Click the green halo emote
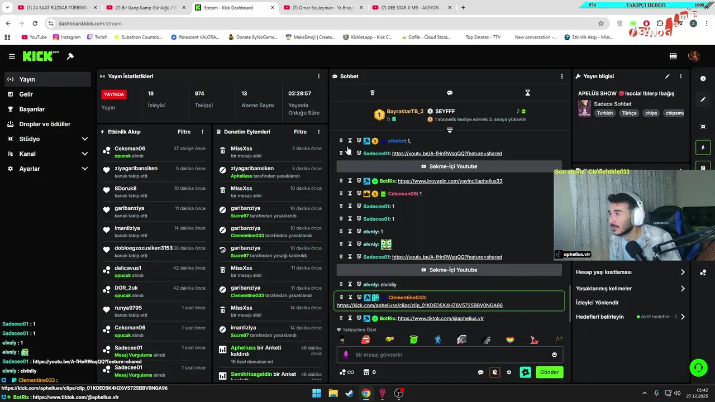715x402 pixels. 414,339
